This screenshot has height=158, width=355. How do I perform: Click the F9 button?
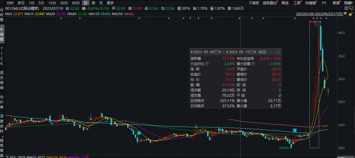pos(324,3)
